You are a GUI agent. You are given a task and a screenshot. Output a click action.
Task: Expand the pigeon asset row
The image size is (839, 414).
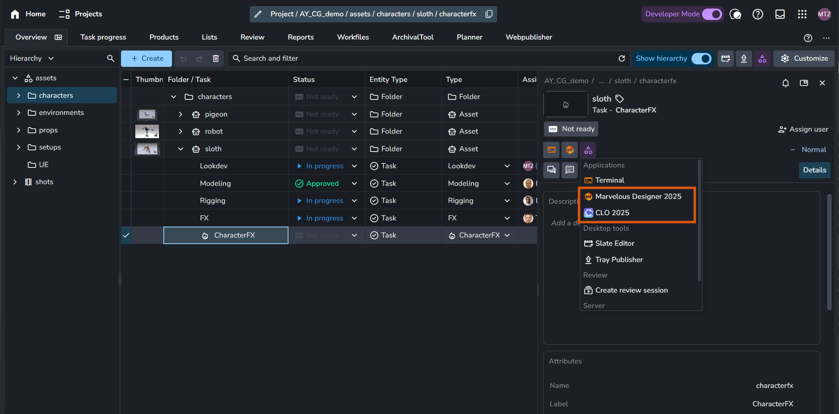[181, 114]
